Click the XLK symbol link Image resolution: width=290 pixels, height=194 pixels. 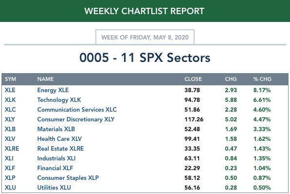10,100
